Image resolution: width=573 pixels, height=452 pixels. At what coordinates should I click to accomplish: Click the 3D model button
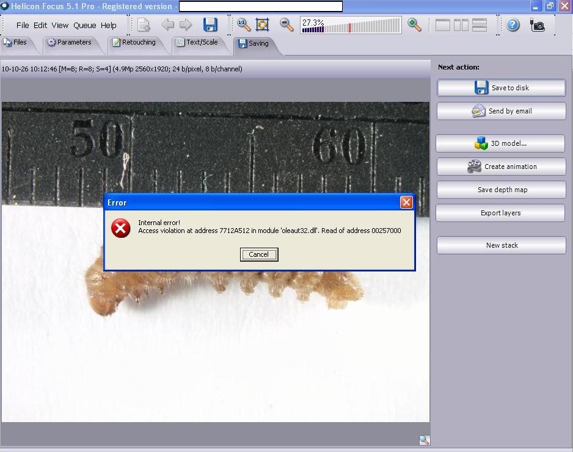pos(500,143)
